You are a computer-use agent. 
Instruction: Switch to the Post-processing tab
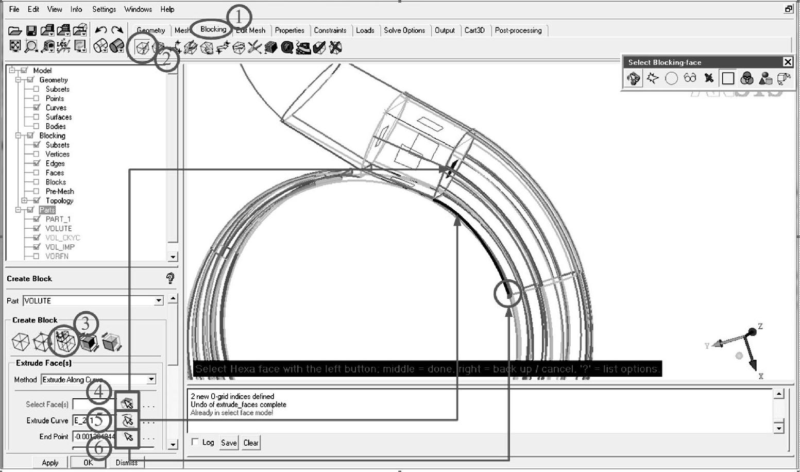point(518,30)
